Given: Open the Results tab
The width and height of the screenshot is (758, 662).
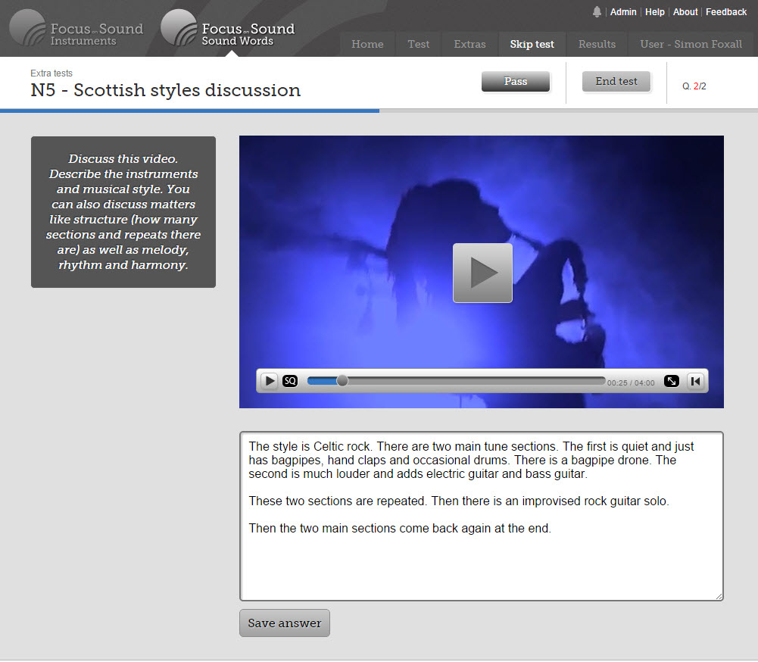Looking at the screenshot, I should point(597,44).
